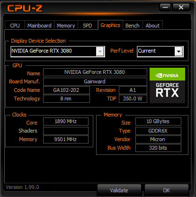Click the Current perf level combo box
Viewport: 196px width, 197px height.
160,52
